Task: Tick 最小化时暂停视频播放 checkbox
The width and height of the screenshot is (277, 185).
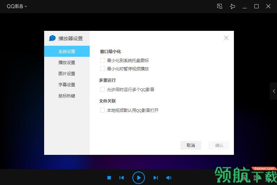Action: (x=103, y=69)
